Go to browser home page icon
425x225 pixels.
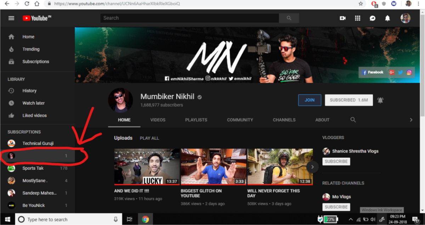(x=37, y=4)
